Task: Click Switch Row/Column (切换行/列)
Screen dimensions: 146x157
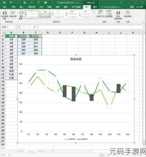Action: pos(100,14)
